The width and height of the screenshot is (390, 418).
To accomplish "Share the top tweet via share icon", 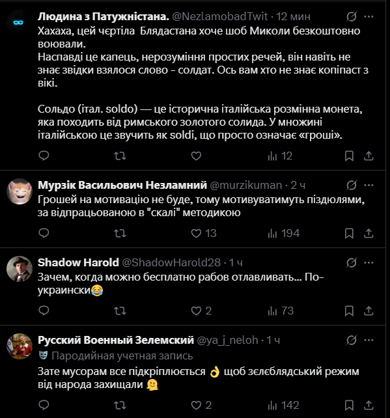I will tap(369, 156).
